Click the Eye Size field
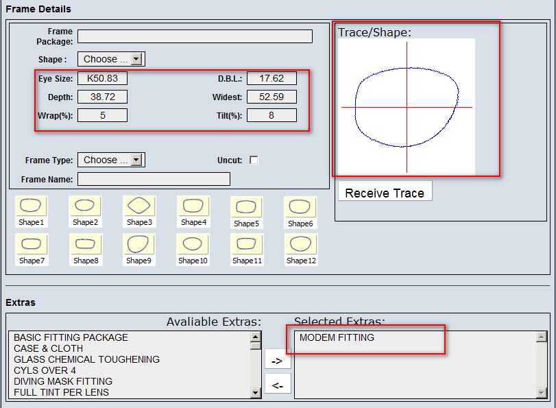The width and height of the screenshot is (556, 408). point(102,78)
